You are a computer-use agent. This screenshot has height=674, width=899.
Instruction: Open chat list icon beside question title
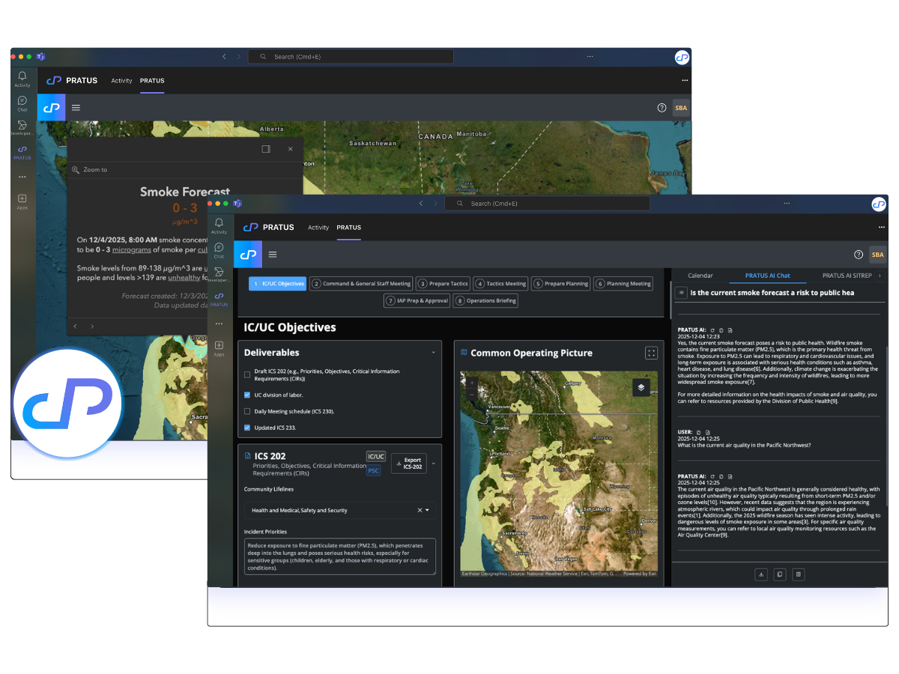tap(681, 293)
